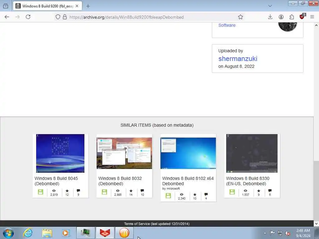Select the Windows 8 Build 9200 tab
This screenshot has width=319, height=239.
pyautogui.click(x=47, y=6)
